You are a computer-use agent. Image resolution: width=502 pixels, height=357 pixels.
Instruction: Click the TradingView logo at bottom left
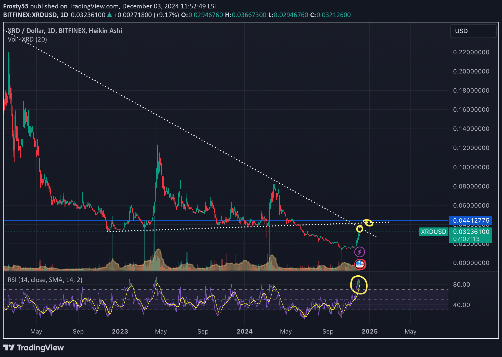33,348
